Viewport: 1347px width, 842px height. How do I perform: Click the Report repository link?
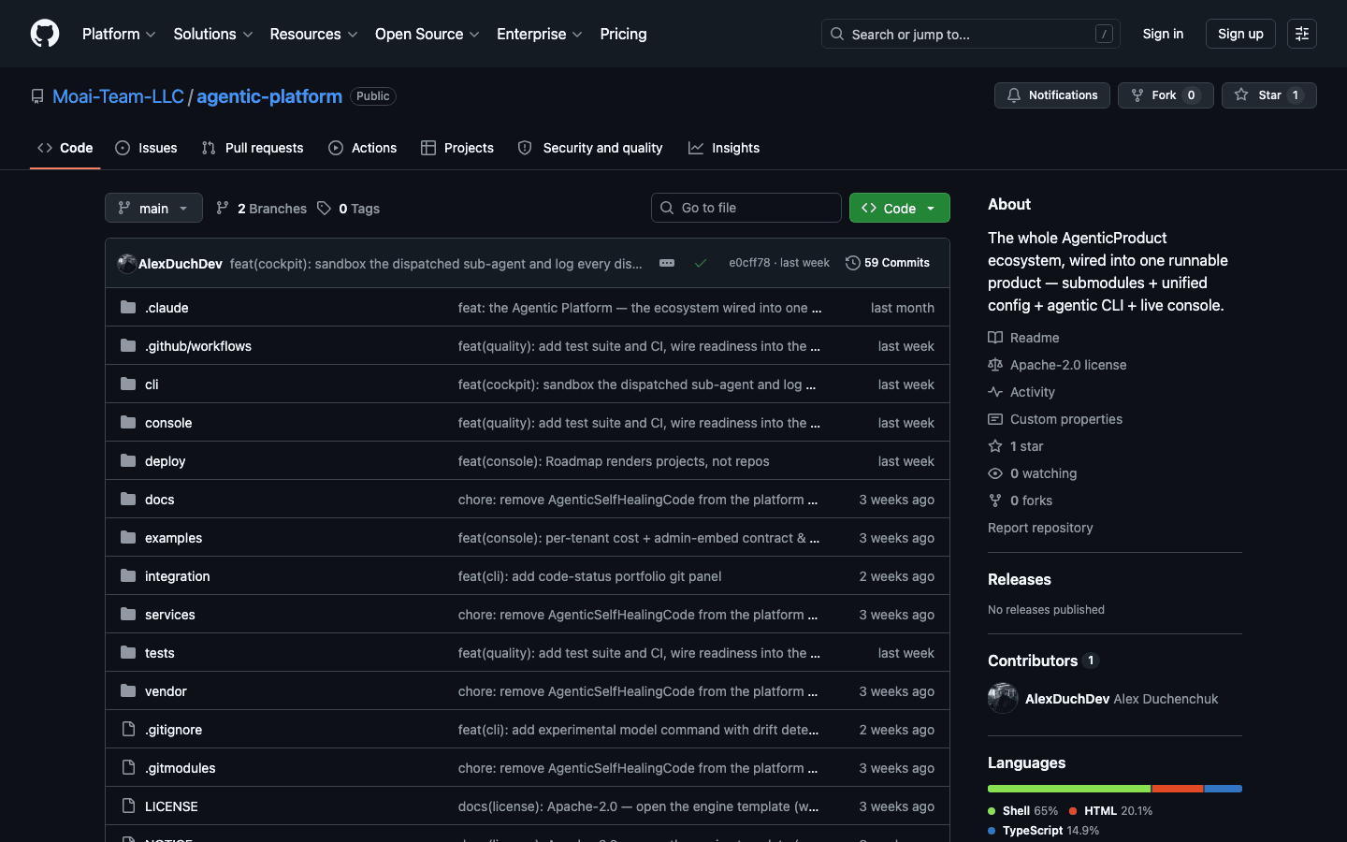pyautogui.click(x=1040, y=528)
